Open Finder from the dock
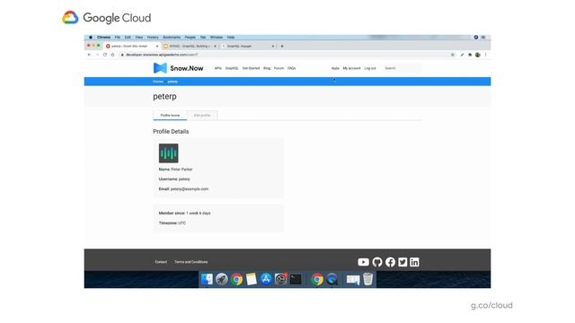The image size is (575, 323). coord(207,279)
